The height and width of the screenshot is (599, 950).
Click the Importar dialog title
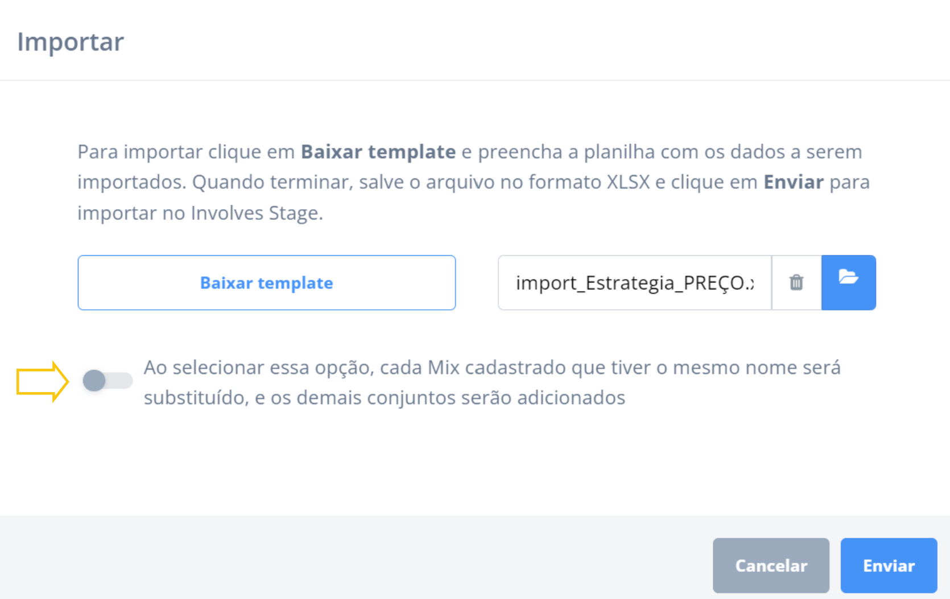[71, 41]
